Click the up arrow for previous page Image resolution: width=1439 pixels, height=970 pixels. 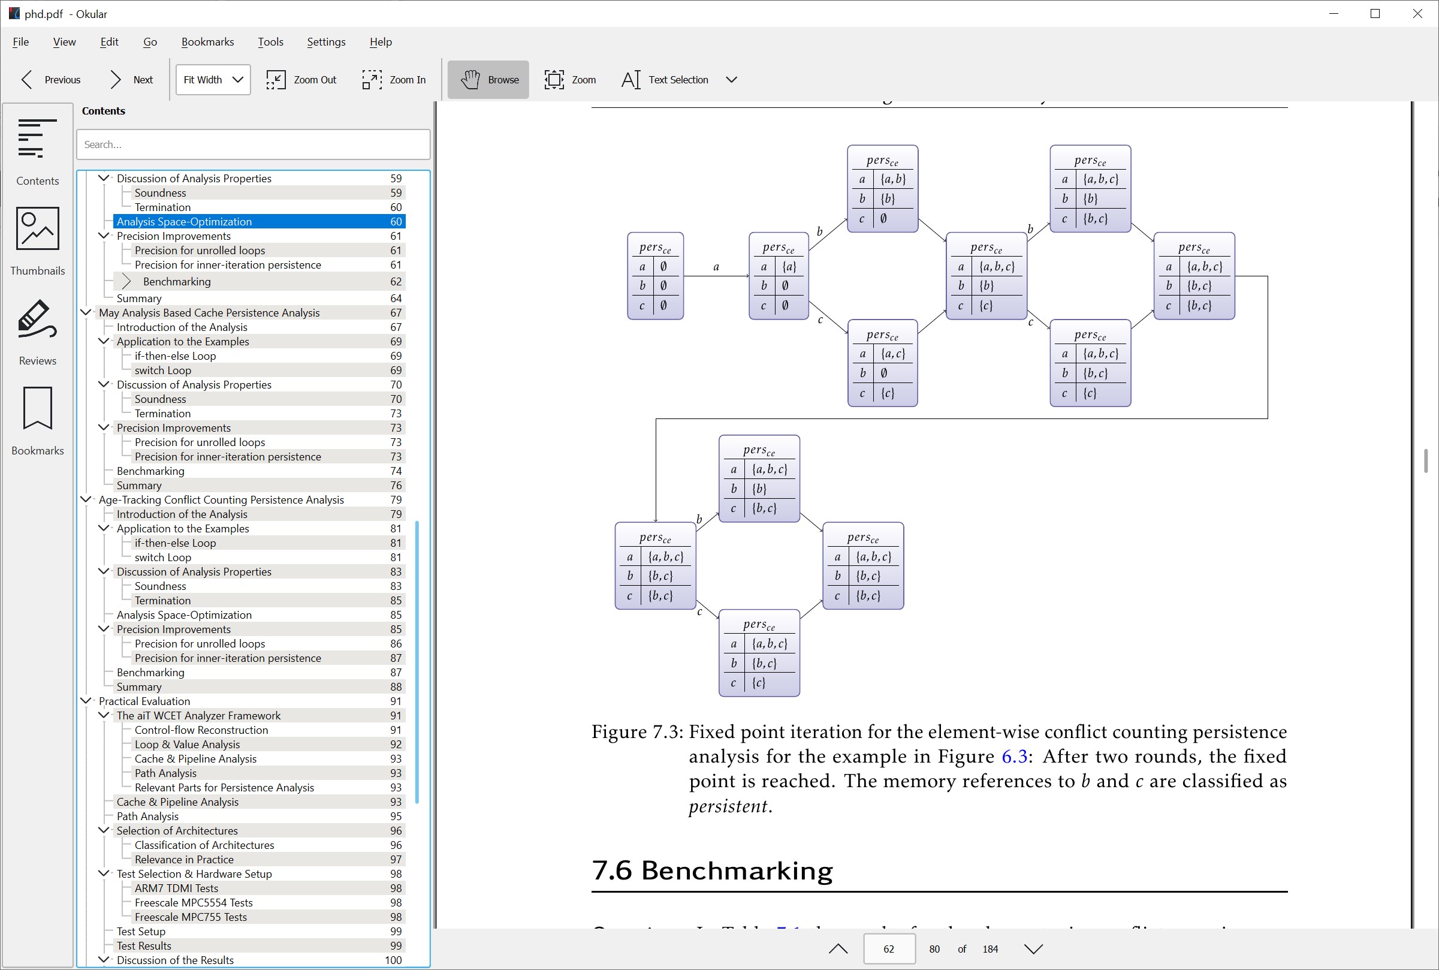click(837, 948)
